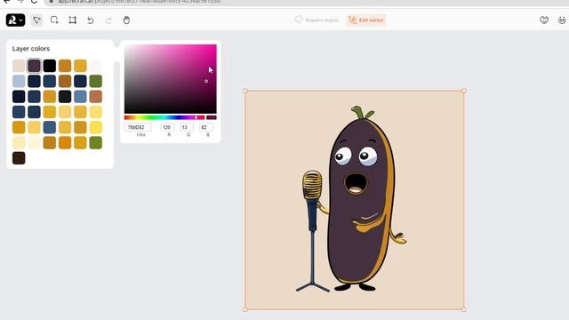Pick the white layer color swatch
This screenshot has width=569, height=320.
point(96,66)
